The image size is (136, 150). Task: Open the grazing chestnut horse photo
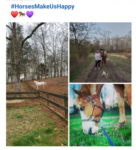(x=101, y=115)
